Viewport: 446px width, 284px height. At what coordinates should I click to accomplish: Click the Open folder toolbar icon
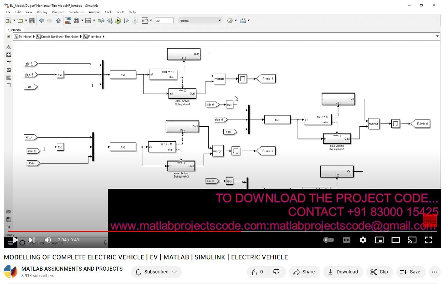coord(20,21)
